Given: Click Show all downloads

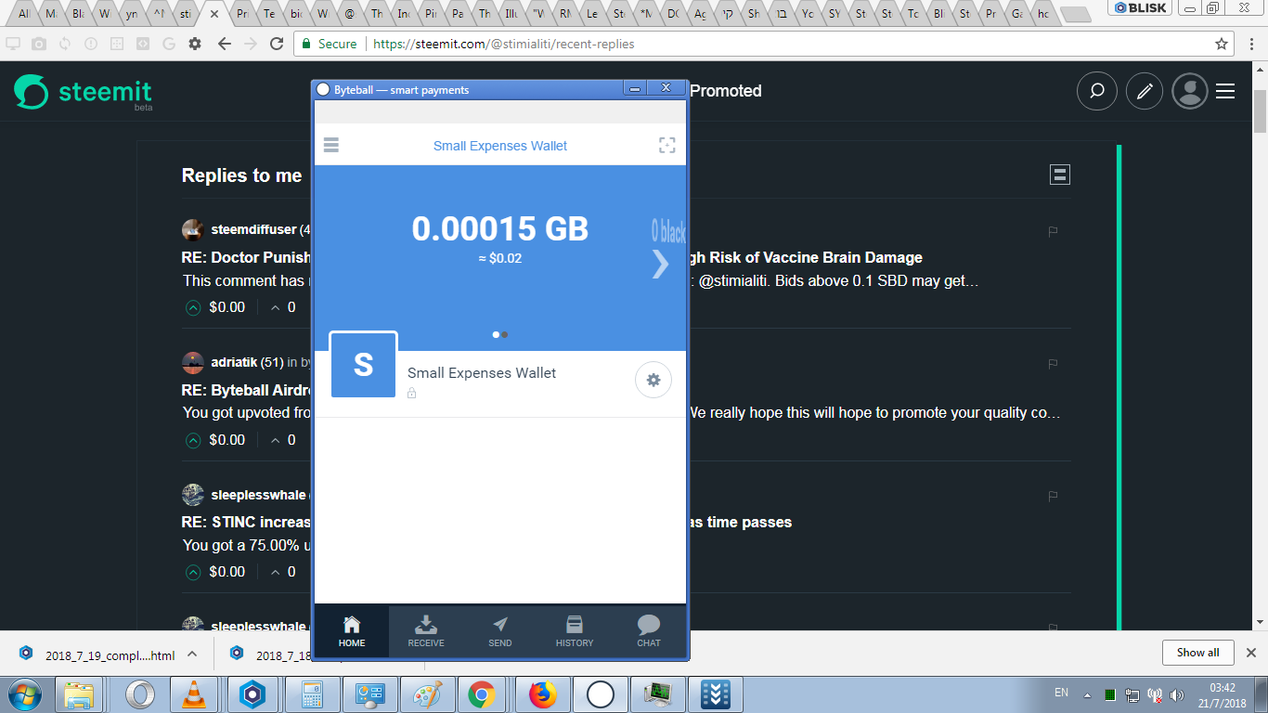Looking at the screenshot, I should tap(1197, 653).
